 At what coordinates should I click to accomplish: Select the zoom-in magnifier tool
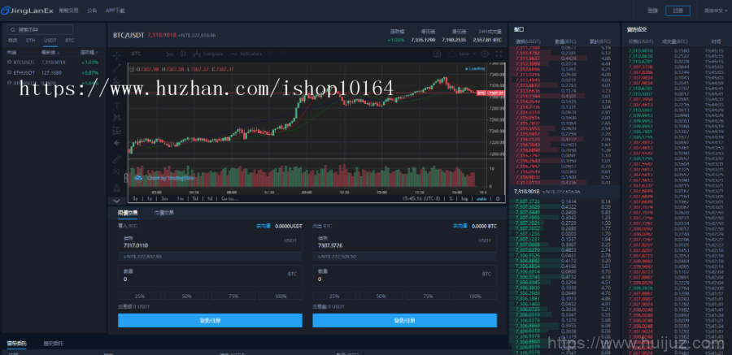click(116, 171)
